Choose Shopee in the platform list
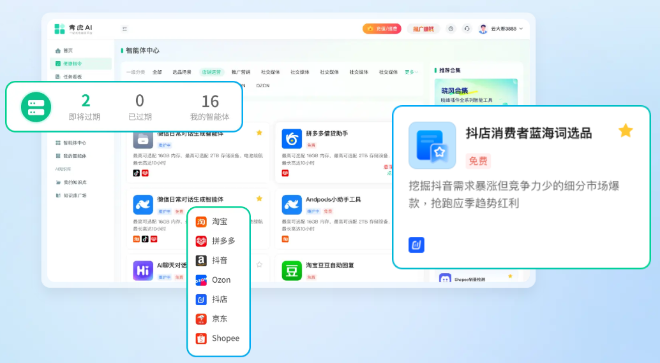Screen dimensions: 660x363 tap(219, 338)
